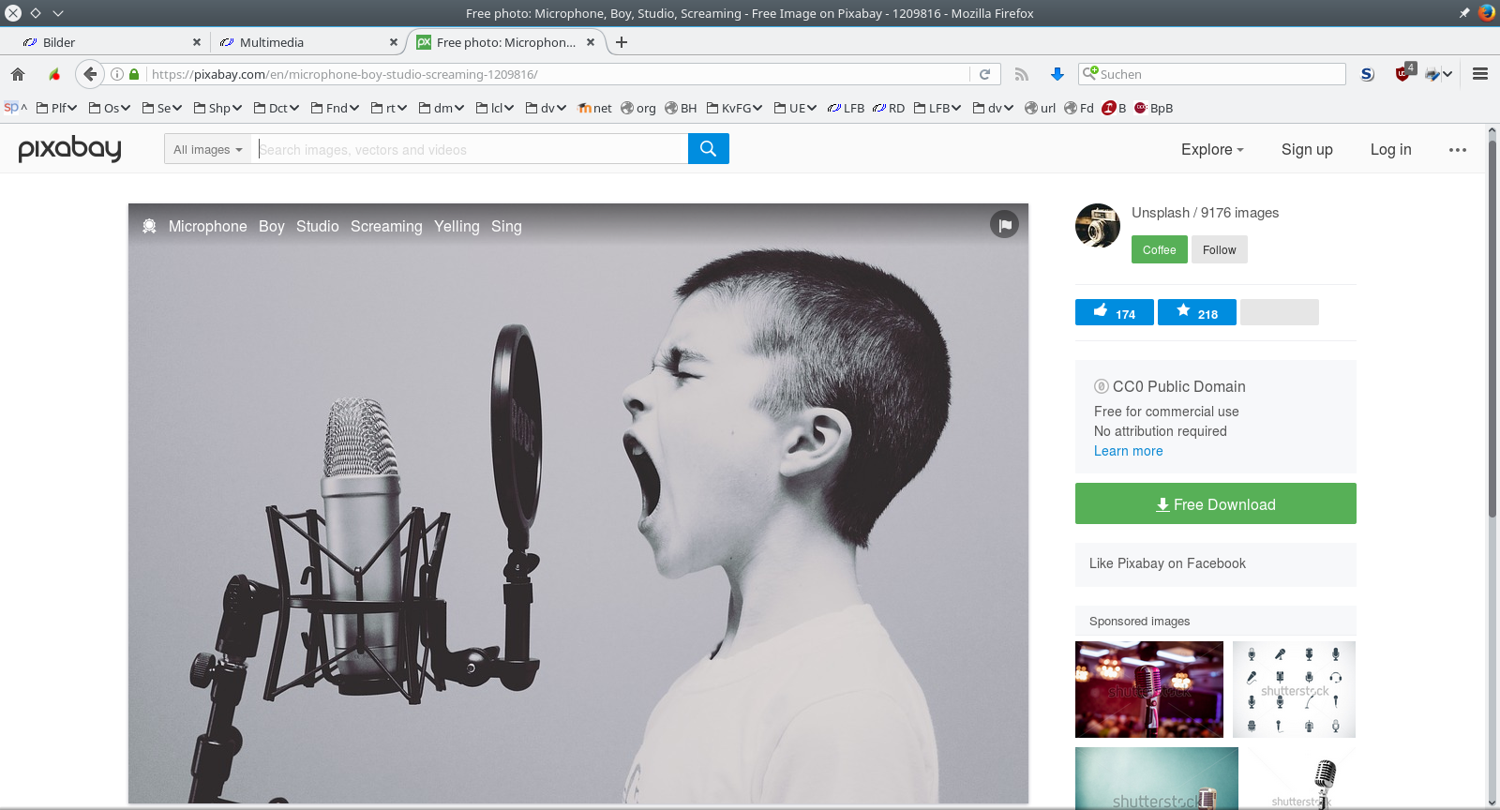Click the three-dots more menu on Pixabay
The width and height of the screenshot is (1500, 810).
[x=1457, y=150]
